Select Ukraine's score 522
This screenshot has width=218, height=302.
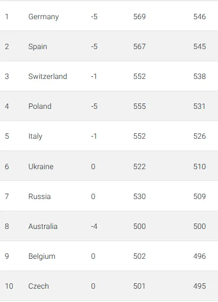[139, 166]
